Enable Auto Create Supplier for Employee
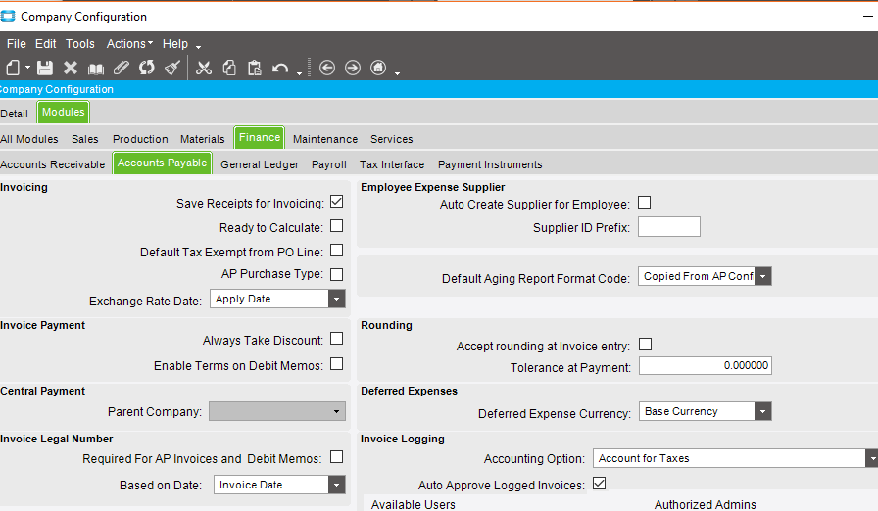The image size is (878, 511). 645,203
